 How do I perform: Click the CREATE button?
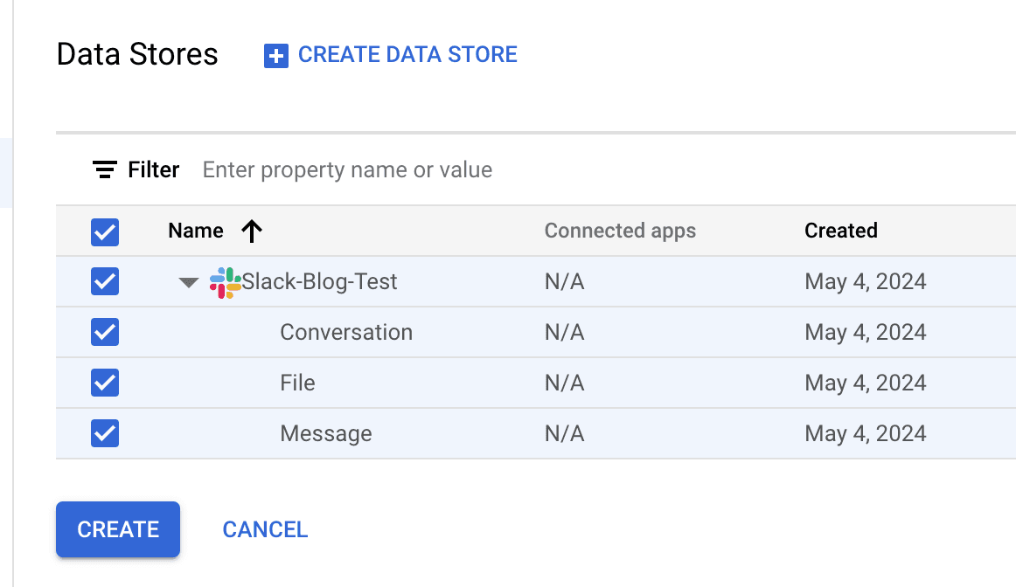[x=118, y=529]
